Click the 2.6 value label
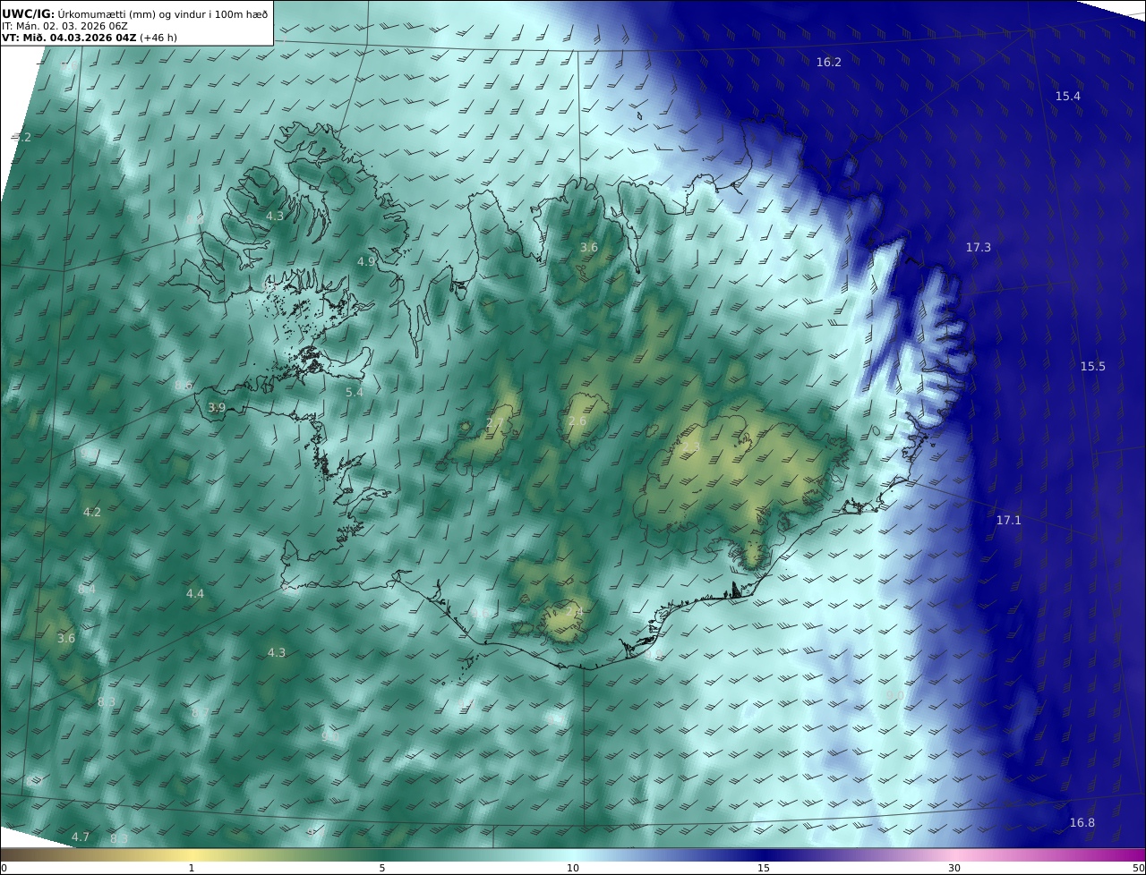1146x875 pixels. pos(577,421)
